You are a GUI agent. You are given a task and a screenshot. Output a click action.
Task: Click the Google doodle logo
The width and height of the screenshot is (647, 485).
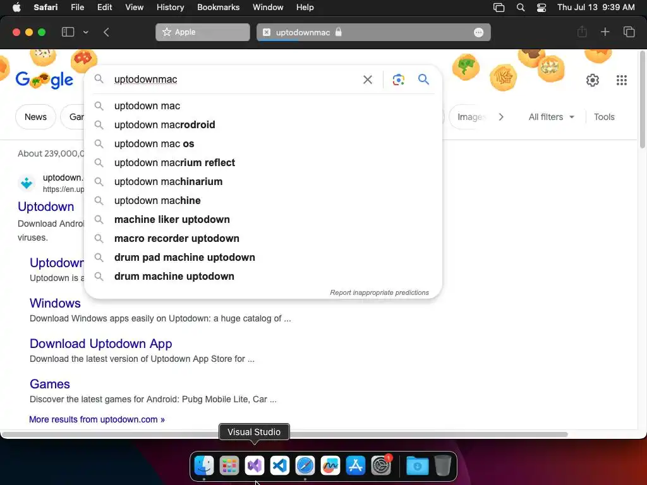click(x=45, y=80)
